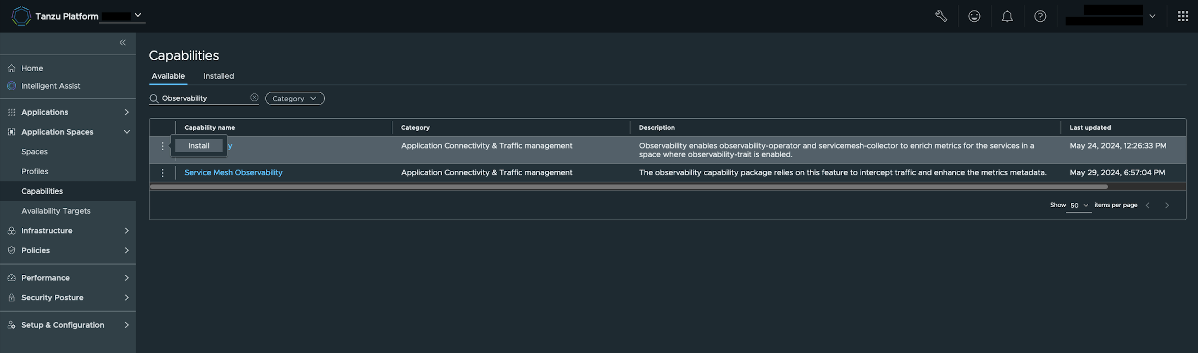The height and width of the screenshot is (353, 1198).
Task: Click the Intelligent Assist icon
Action: [12, 86]
